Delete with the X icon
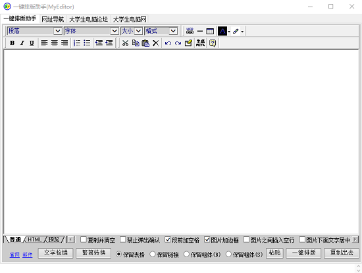 tap(156, 43)
